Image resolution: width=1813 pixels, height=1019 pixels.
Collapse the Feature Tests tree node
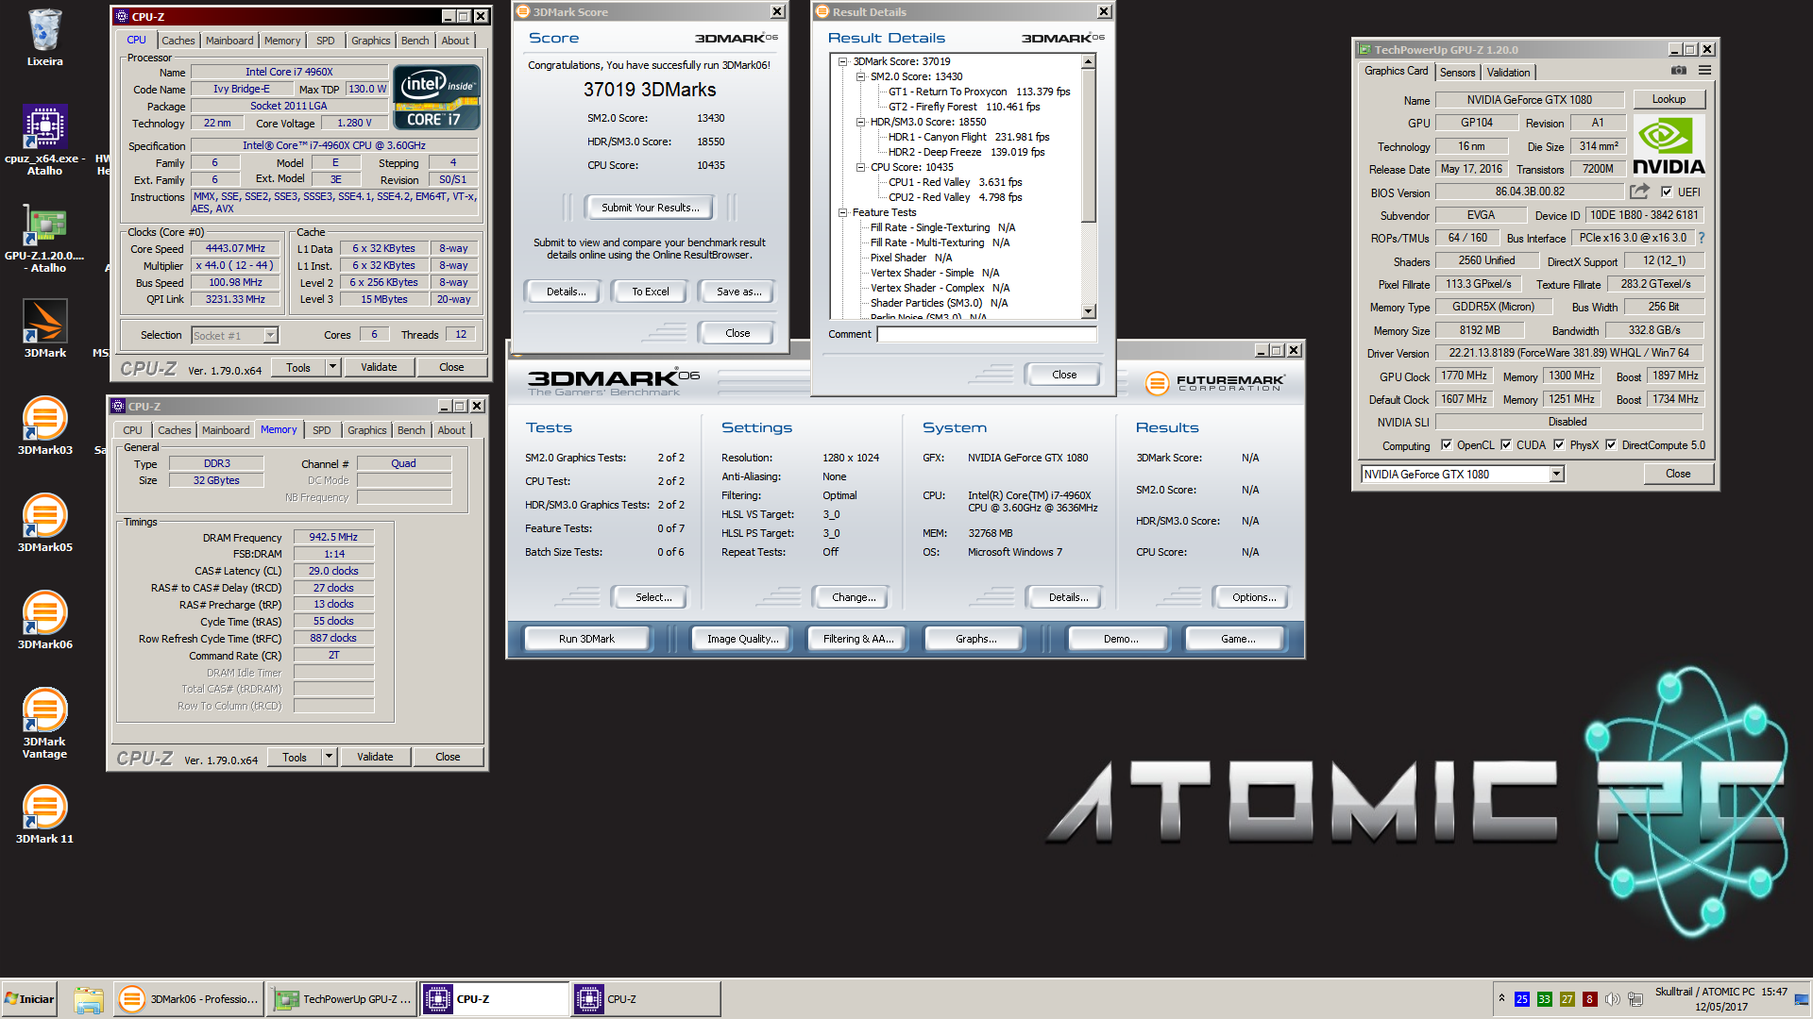tap(842, 212)
